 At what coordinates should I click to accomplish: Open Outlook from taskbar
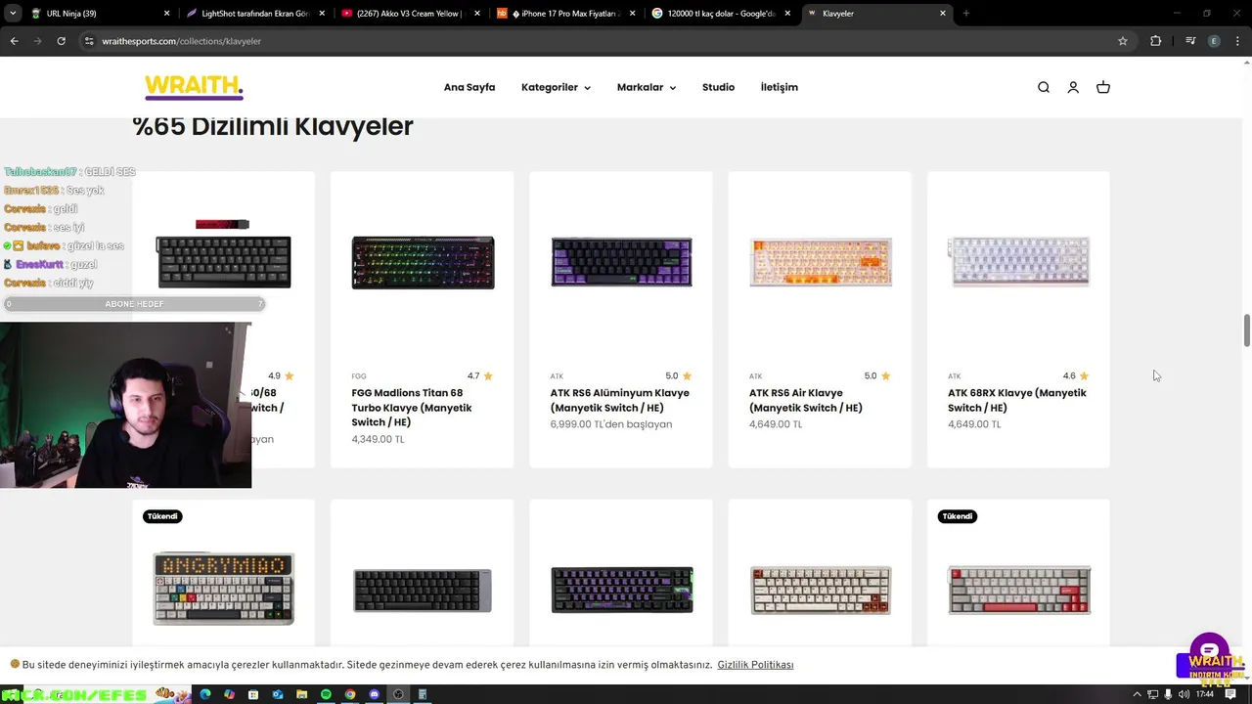pos(278,694)
